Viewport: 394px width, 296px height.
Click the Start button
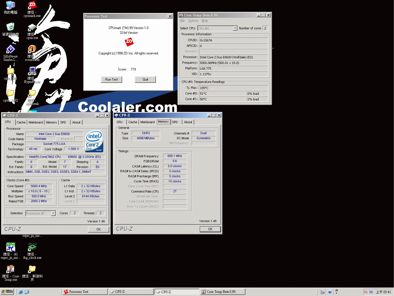coord(7,292)
